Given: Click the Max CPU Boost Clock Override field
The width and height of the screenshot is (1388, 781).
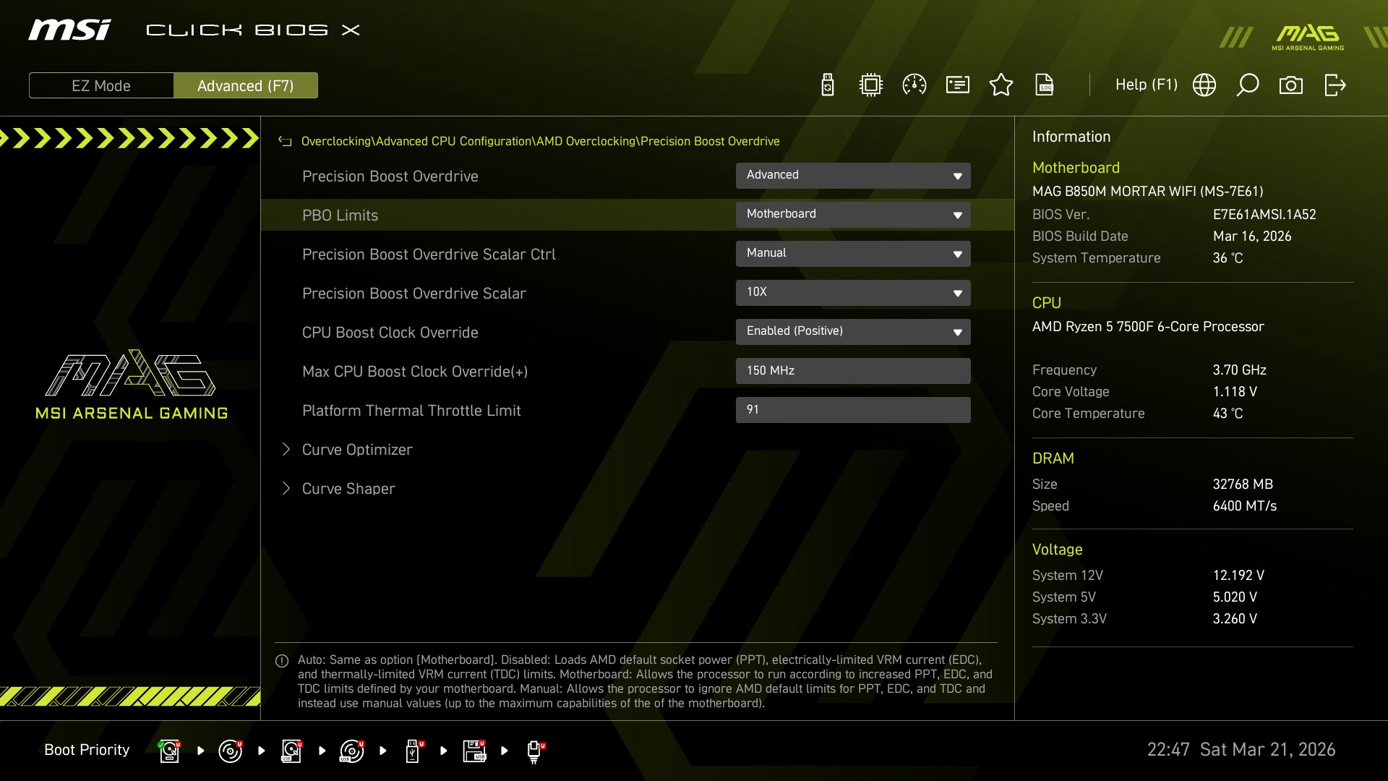Looking at the screenshot, I should pyautogui.click(x=853, y=371).
